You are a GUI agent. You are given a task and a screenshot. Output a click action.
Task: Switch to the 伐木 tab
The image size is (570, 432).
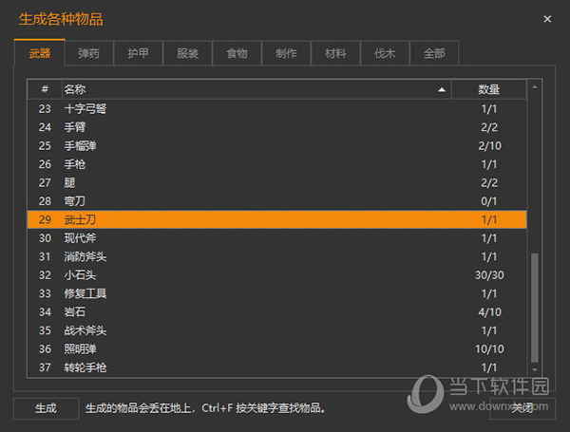pyautogui.click(x=385, y=53)
